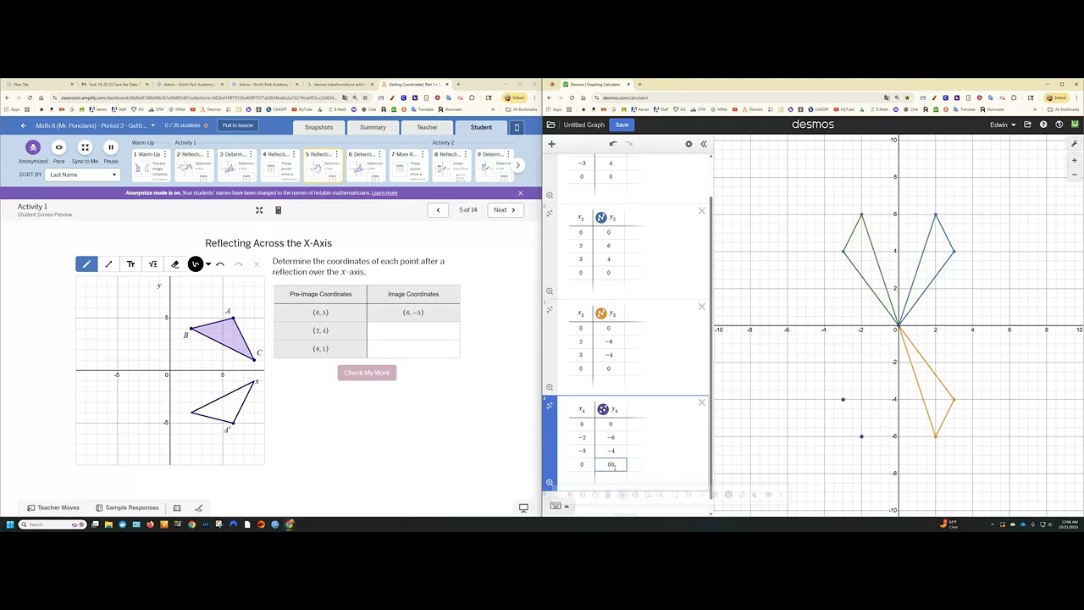The image size is (1084, 610).
Task: Open the Sort By Last Name dropdown
Action: pyautogui.click(x=83, y=175)
